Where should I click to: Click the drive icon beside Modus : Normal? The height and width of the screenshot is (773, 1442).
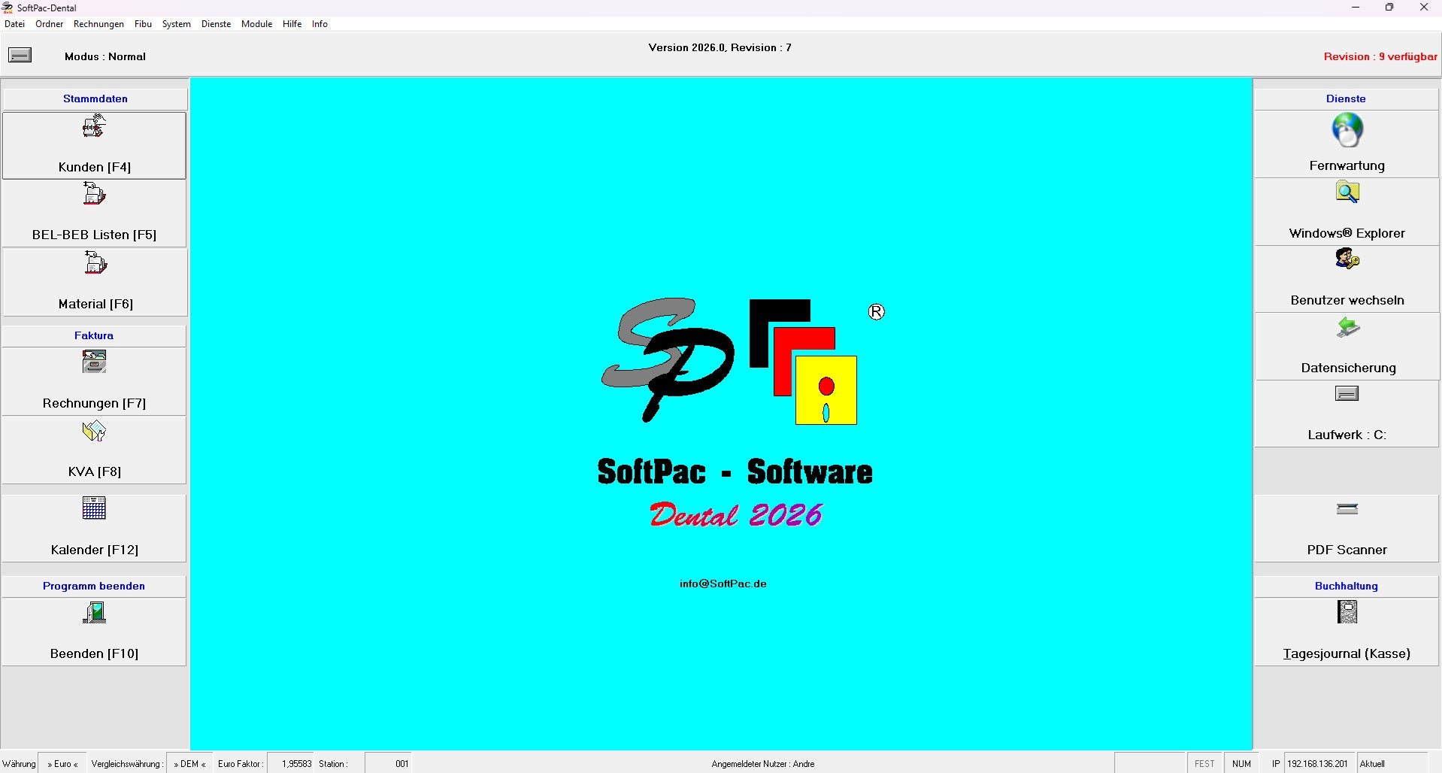click(x=20, y=55)
